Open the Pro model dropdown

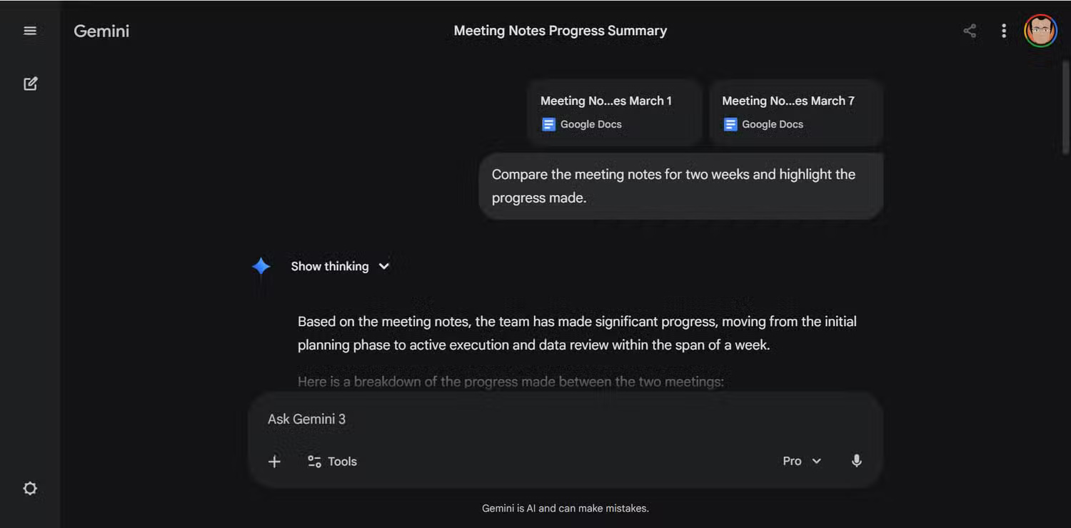coord(801,461)
